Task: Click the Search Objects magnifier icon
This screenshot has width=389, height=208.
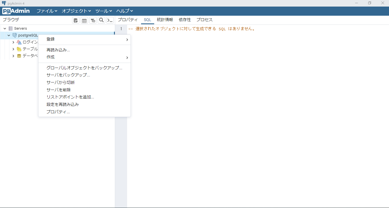Action: (x=101, y=20)
